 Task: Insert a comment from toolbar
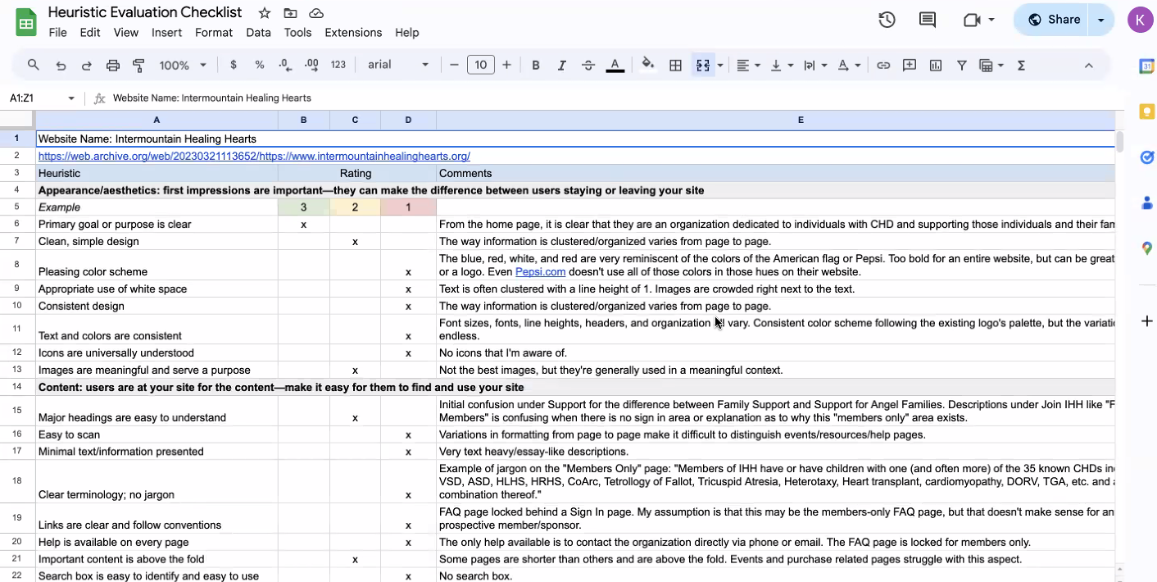[x=910, y=65]
